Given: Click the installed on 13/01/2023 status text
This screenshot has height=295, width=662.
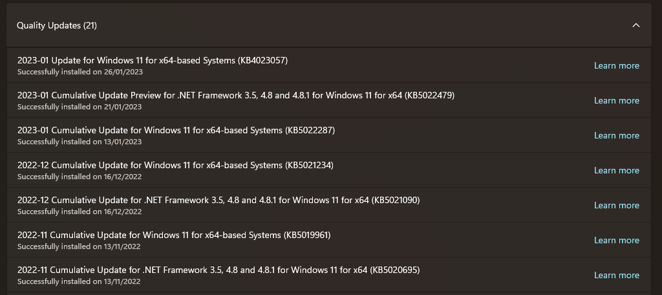Looking at the screenshot, I should pos(80,142).
